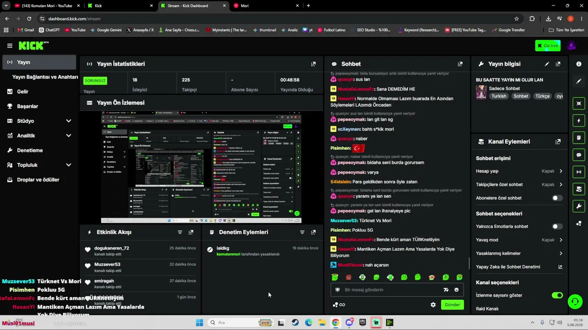588x330 pixels.
Task: Toggle Abonelere özel sohbet switch
Action: 557,198
